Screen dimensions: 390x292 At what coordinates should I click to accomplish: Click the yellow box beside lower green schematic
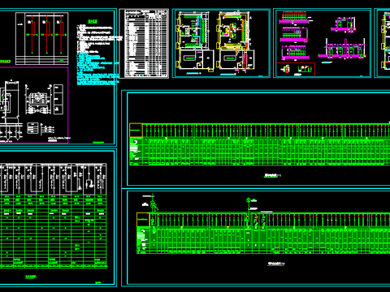143,220
